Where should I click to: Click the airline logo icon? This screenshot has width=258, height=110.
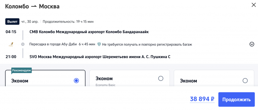tap(11, 44)
